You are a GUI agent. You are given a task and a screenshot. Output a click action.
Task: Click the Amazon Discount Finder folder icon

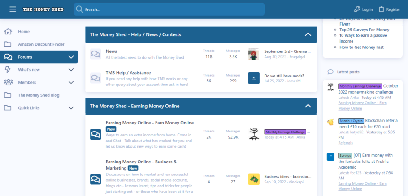8,44
